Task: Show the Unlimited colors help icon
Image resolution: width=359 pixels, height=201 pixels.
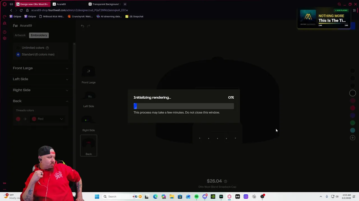Action: (47, 48)
